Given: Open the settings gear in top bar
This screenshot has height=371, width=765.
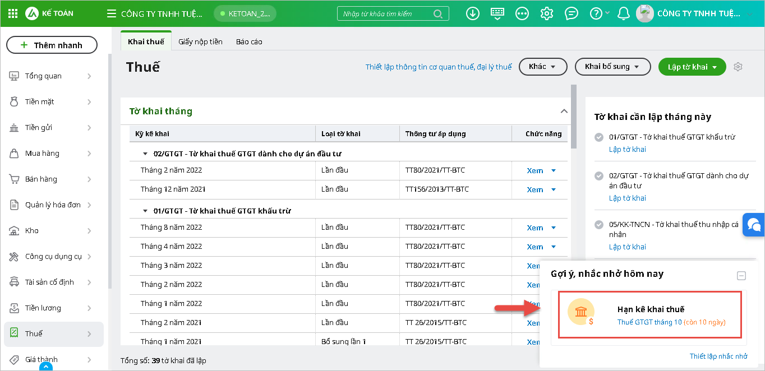Looking at the screenshot, I should coord(547,13).
